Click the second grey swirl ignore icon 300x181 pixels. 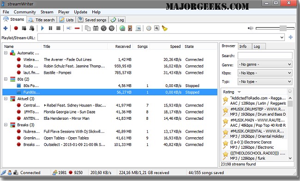112,28
